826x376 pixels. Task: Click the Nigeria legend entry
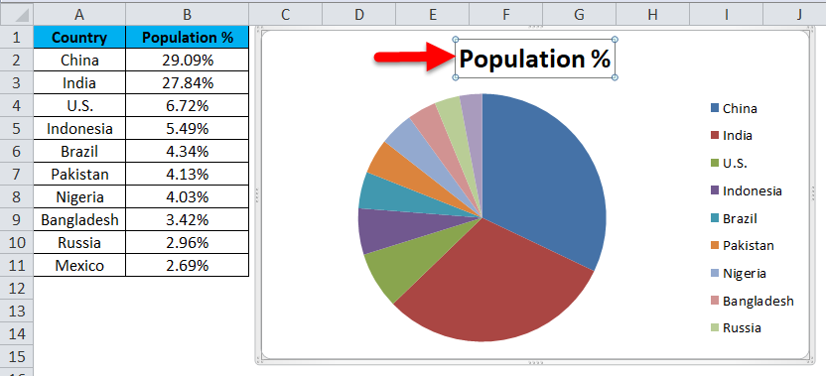click(x=739, y=273)
